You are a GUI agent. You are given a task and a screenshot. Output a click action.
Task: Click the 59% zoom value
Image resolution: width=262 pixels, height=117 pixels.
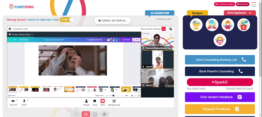click(x=127, y=95)
